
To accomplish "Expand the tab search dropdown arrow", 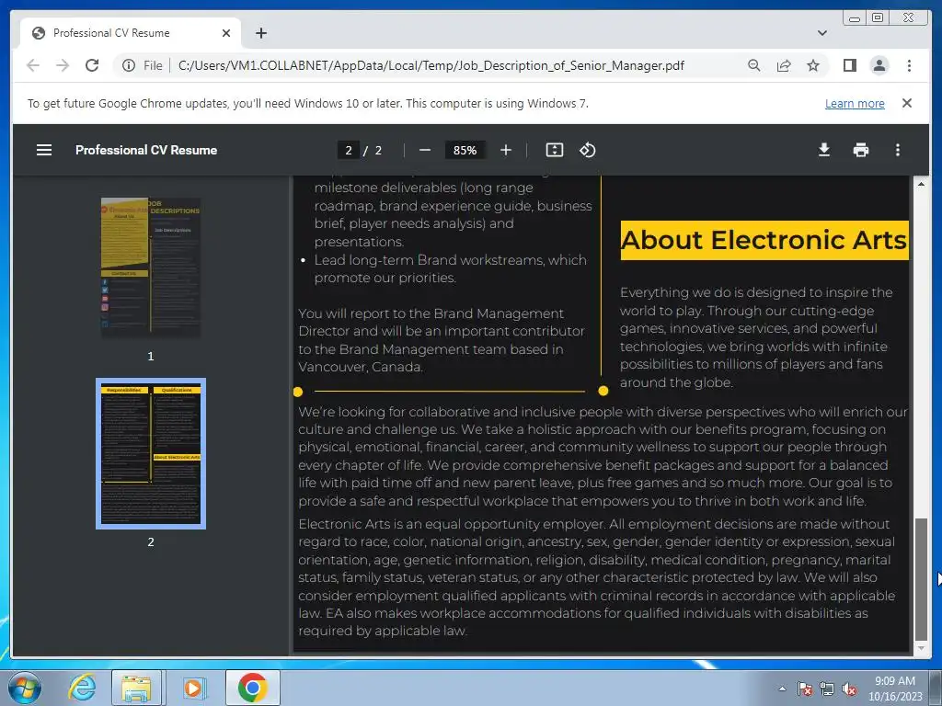I will pyautogui.click(x=822, y=33).
